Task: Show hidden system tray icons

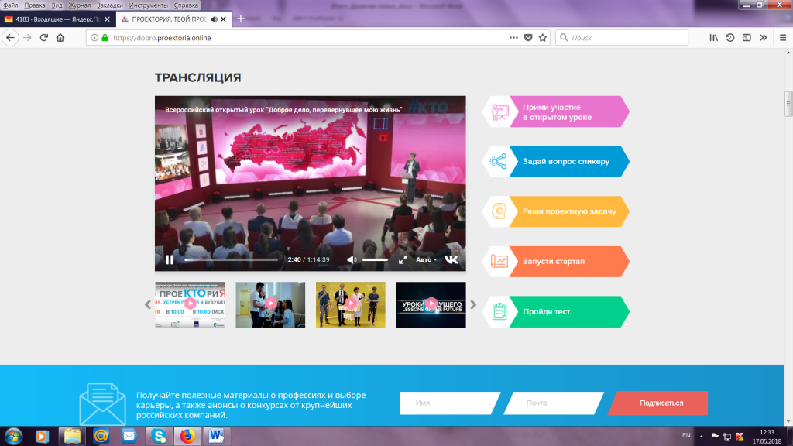Action: pyautogui.click(x=701, y=436)
